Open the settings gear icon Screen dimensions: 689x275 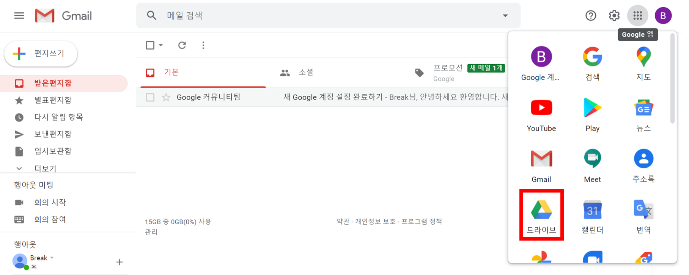tap(614, 16)
